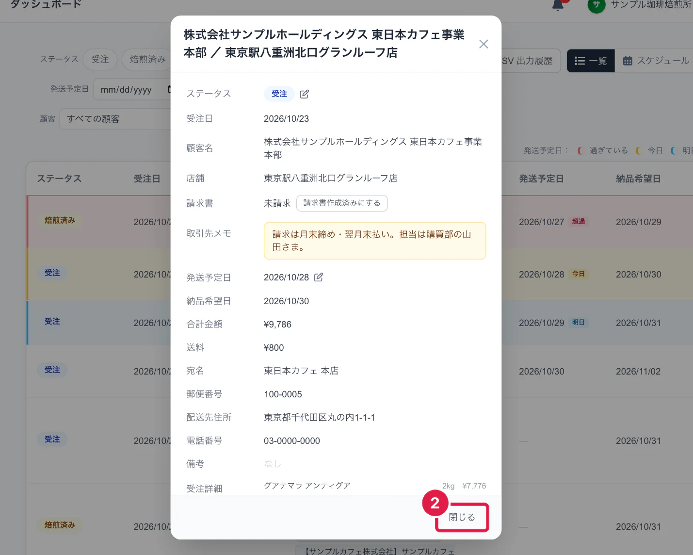693x555 pixels.
Task: Click the 東日本カフェ 本店 recipient name
Action: (301, 371)
